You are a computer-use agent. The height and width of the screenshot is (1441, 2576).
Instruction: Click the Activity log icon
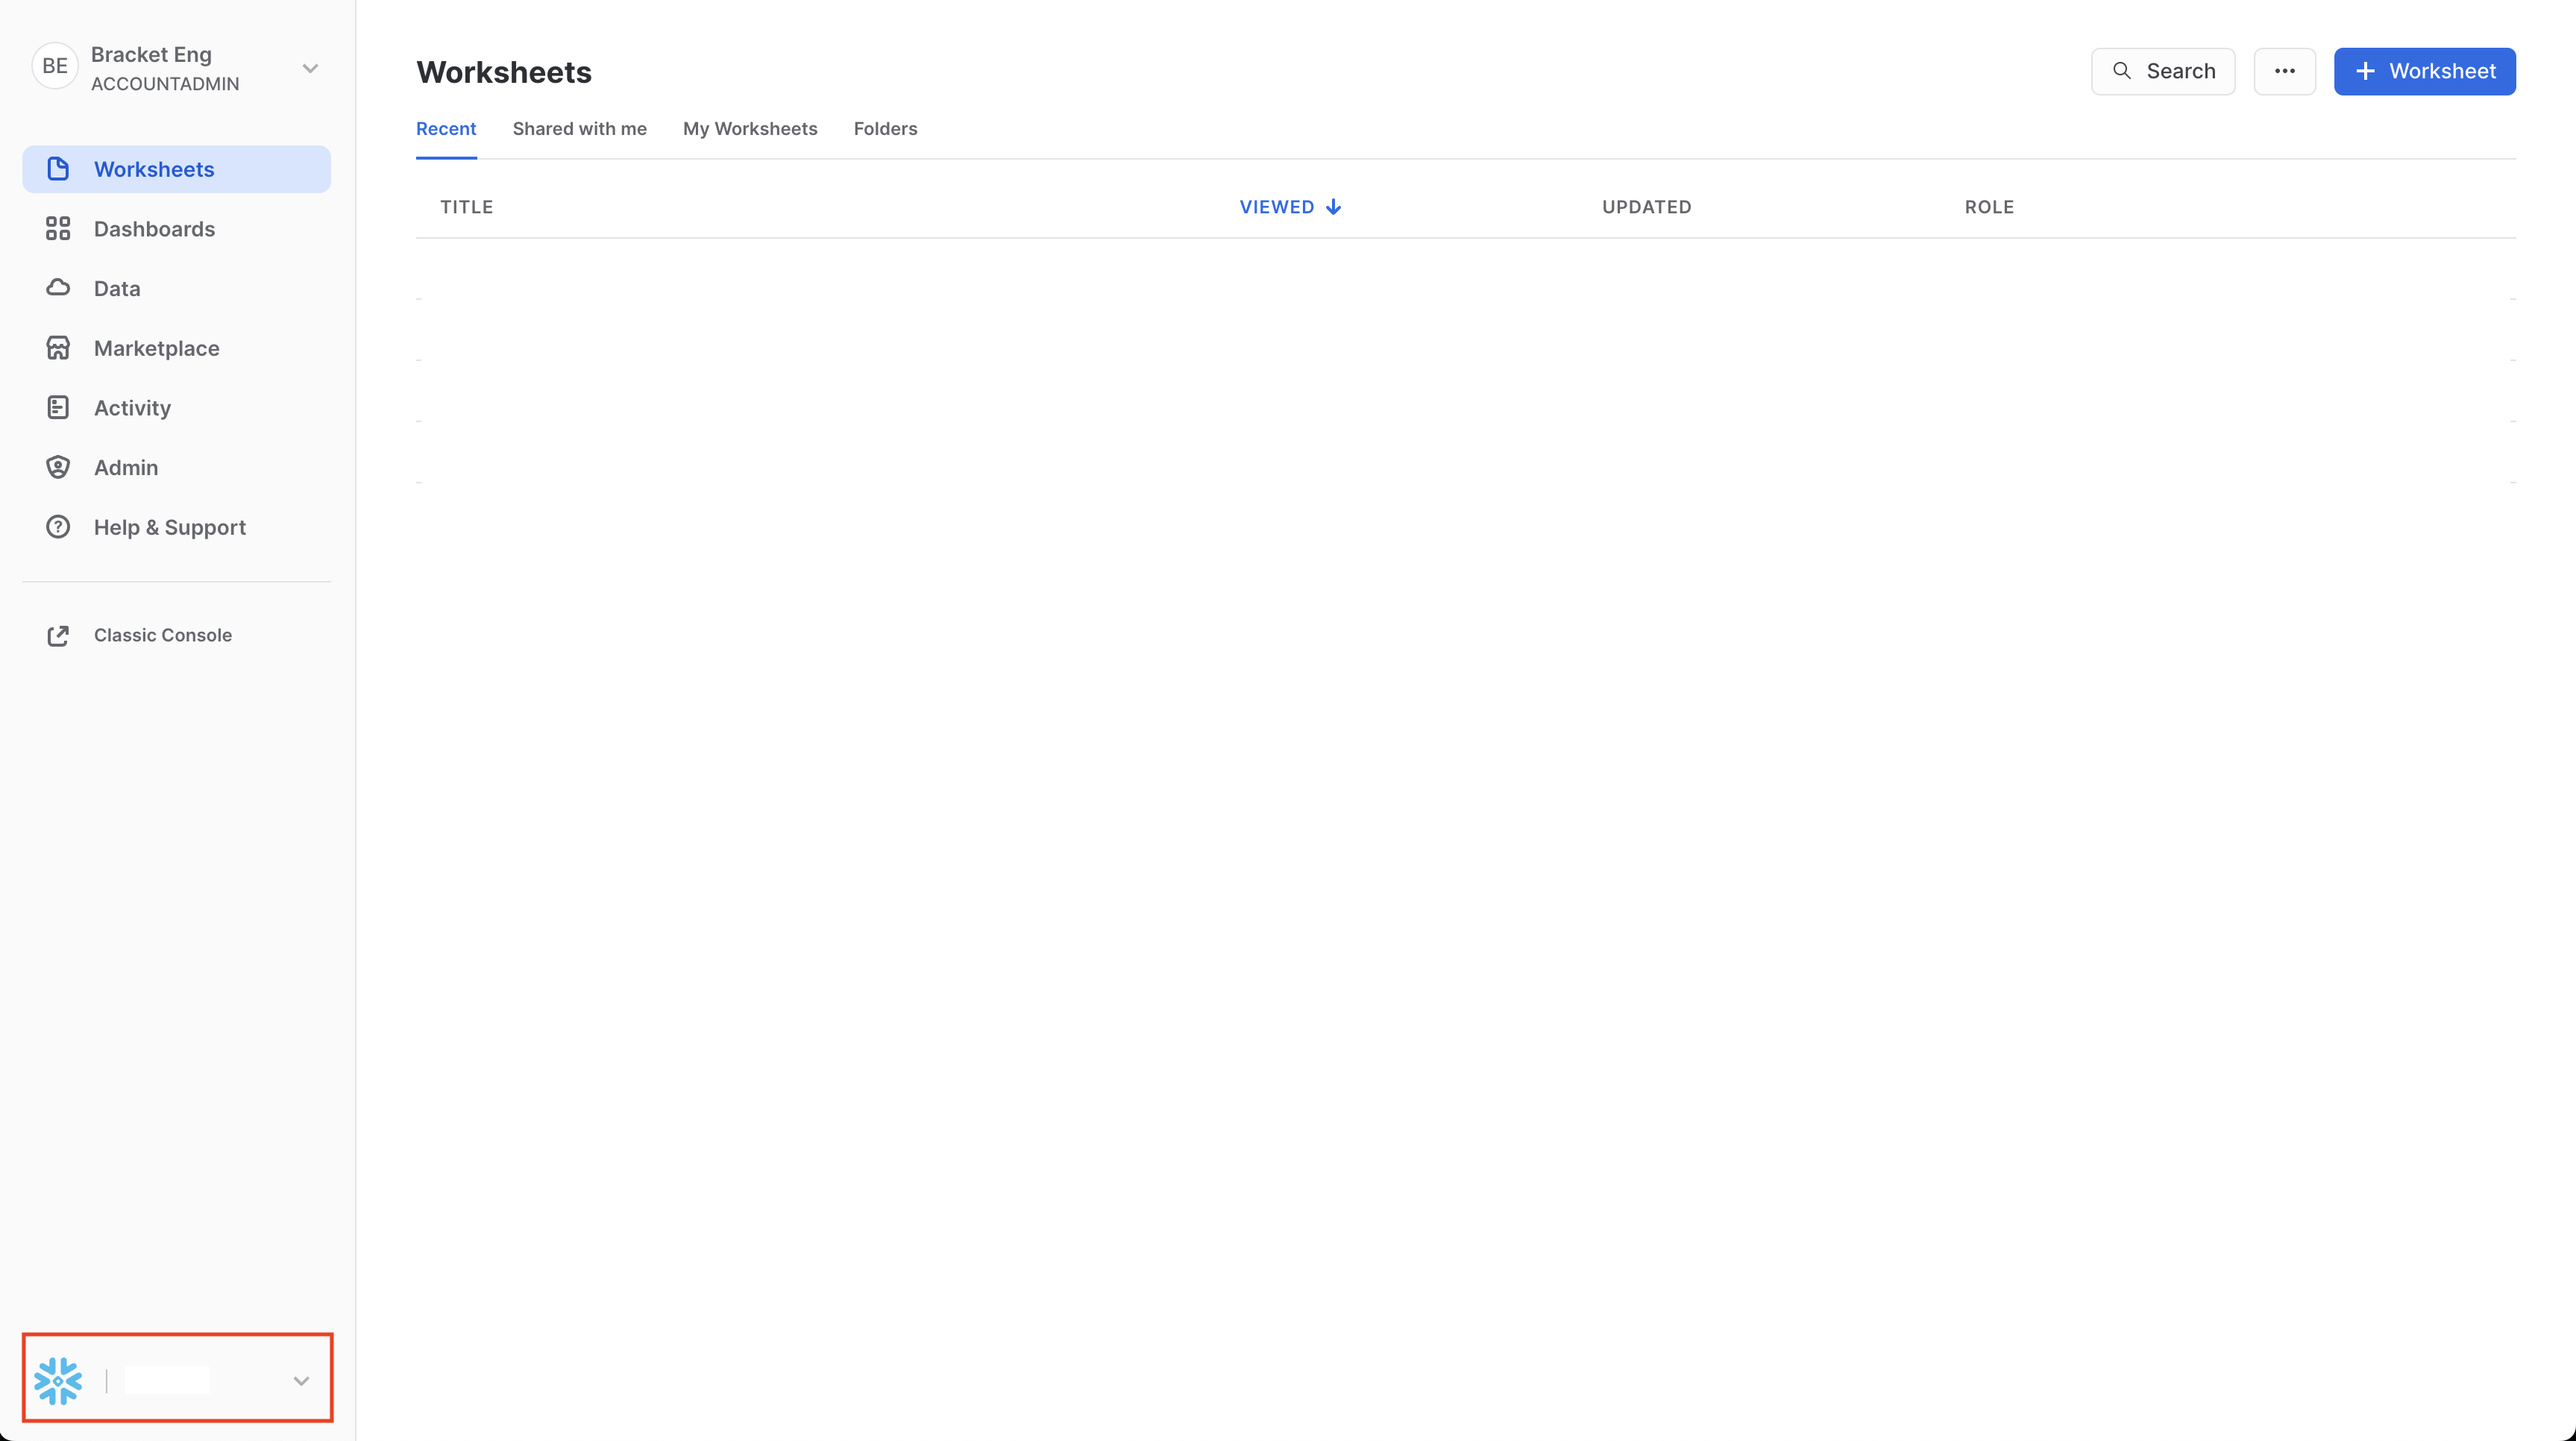(58, 408)
